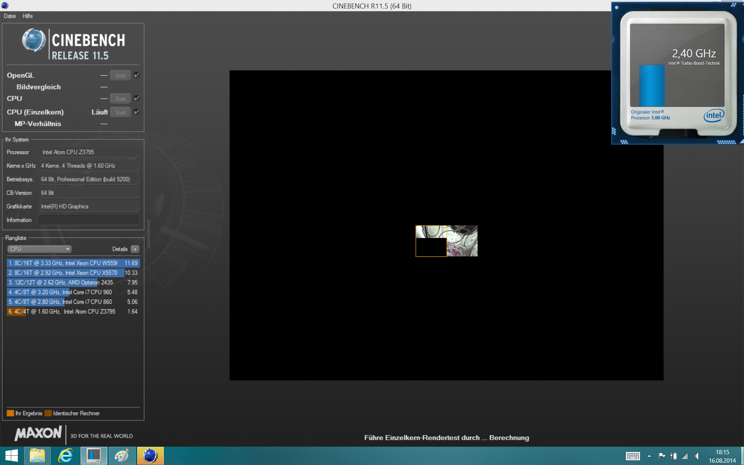Toggle the OpenGL test checkbox
Screen dimensions: 744x465
tap(137, 75)
